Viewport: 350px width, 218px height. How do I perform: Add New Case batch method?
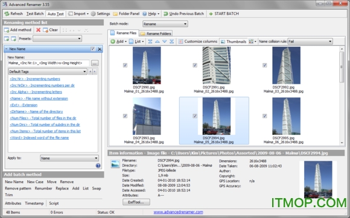[35, 182]
